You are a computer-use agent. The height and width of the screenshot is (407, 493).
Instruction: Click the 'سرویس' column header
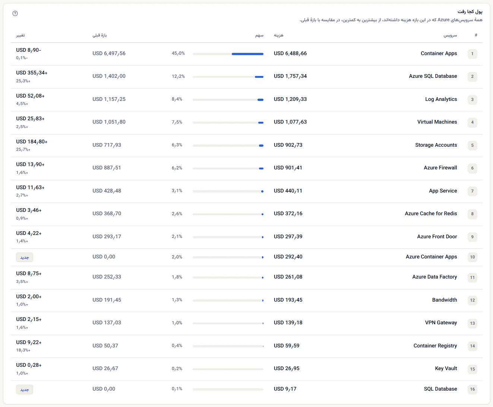(450, 35)
